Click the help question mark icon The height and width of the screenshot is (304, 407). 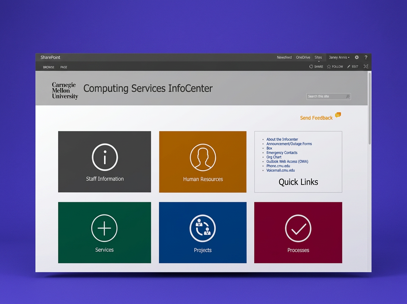coord(366,57)
